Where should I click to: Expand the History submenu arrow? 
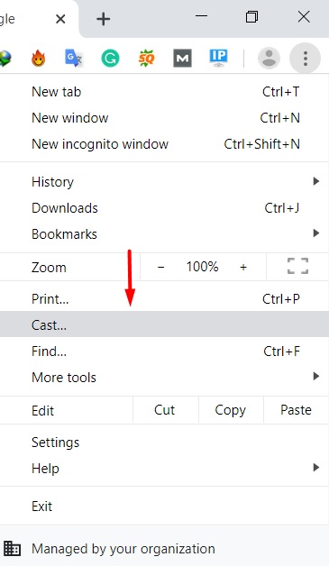tap(316, 181)
